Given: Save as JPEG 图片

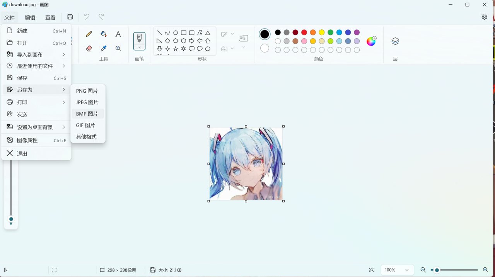Looking at the screenshot, I should pos(88,102).
